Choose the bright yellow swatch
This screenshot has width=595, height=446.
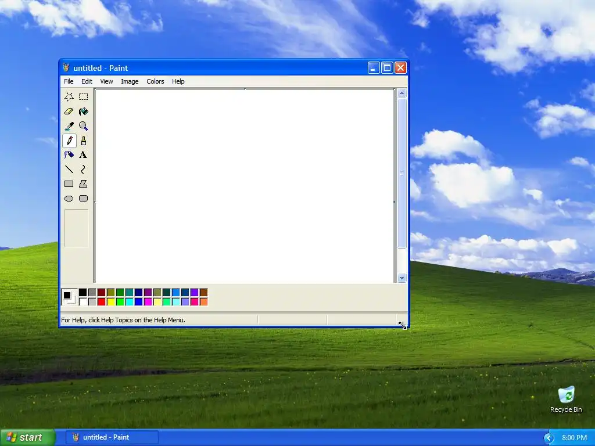pyautogui.click(x=111, y=302)
